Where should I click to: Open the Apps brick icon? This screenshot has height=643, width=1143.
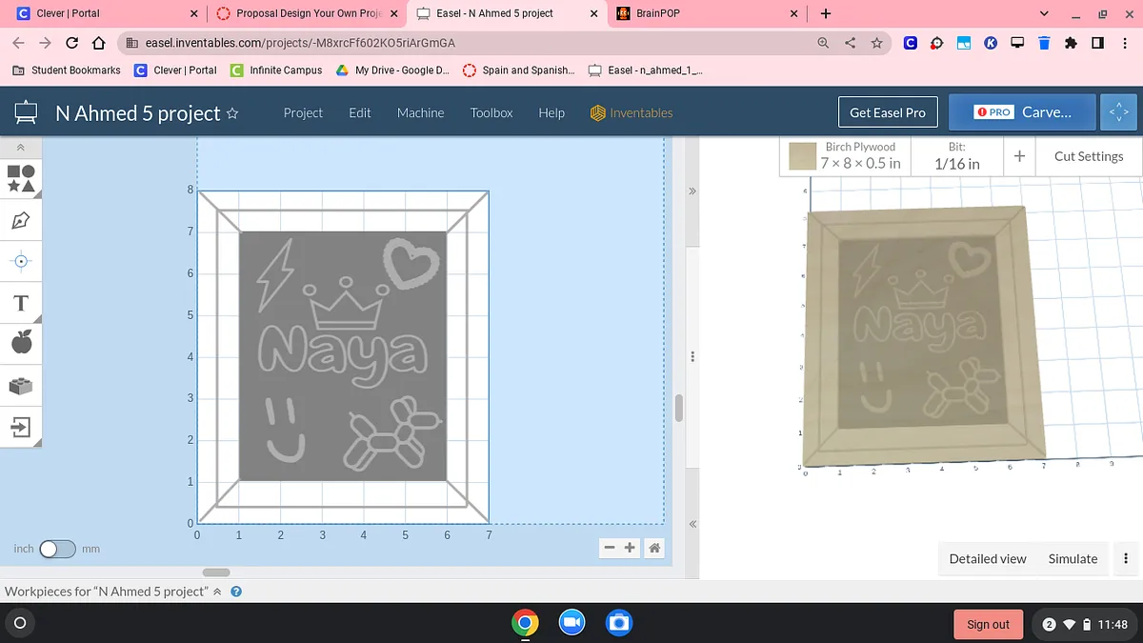click(x=21, y=386)
